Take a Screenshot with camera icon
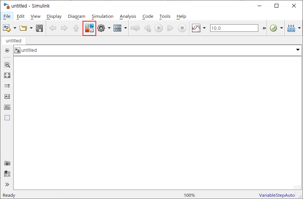Viewport: 303px width, 199px height. (7, 163)
